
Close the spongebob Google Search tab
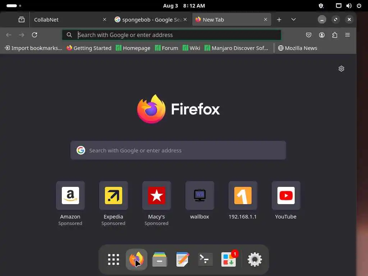tap(185, 19)
